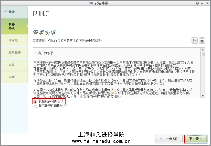Go back with 上一步(B) button
Viewport: 211px width, 146px height.
pyautogui.click(x=169, y=139)
